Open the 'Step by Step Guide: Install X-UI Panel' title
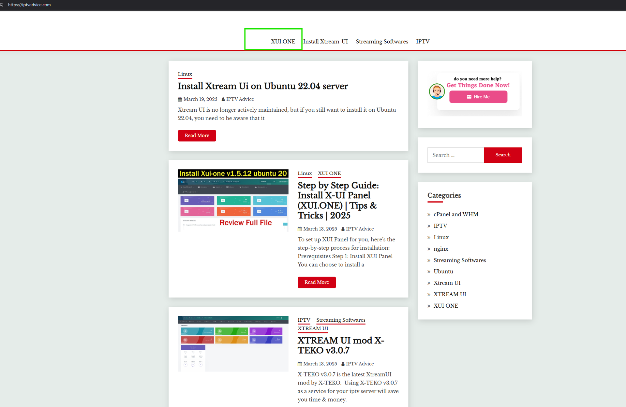The image size is (626, 407). pyautogui.click(x=338, y=200)
